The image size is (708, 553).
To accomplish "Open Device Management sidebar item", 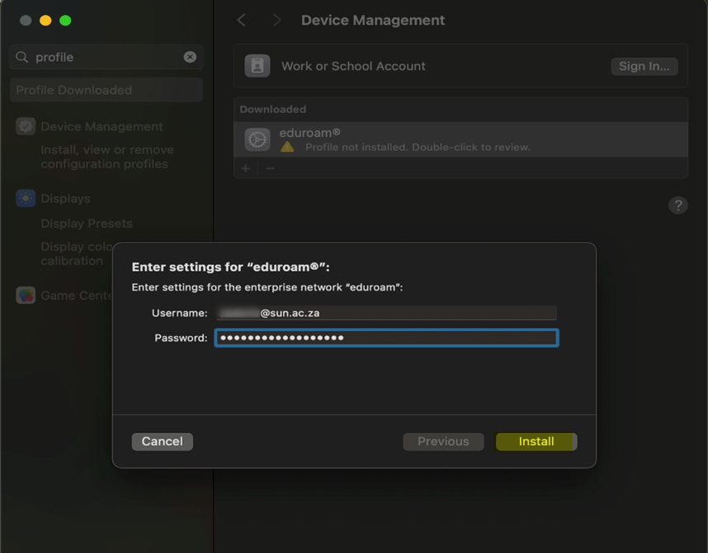I will coord(101,127).
